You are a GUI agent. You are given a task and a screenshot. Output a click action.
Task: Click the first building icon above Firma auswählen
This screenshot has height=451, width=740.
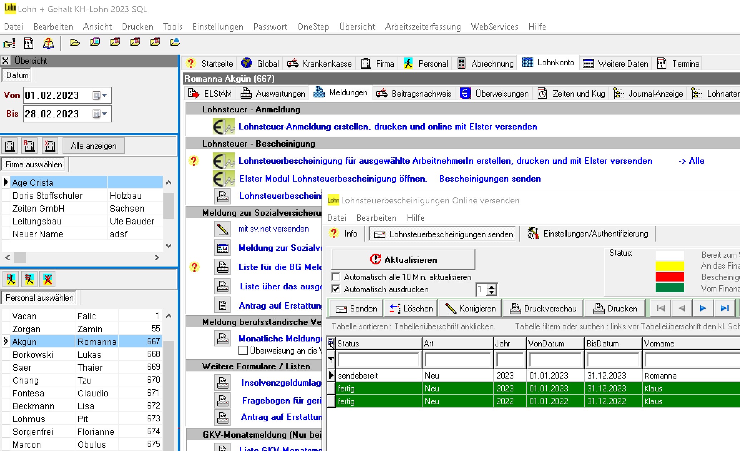coord(10,146)
